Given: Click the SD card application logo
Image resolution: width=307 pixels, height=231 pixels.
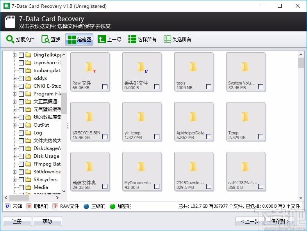Looking at the screenshot, I should pos(10,22).
